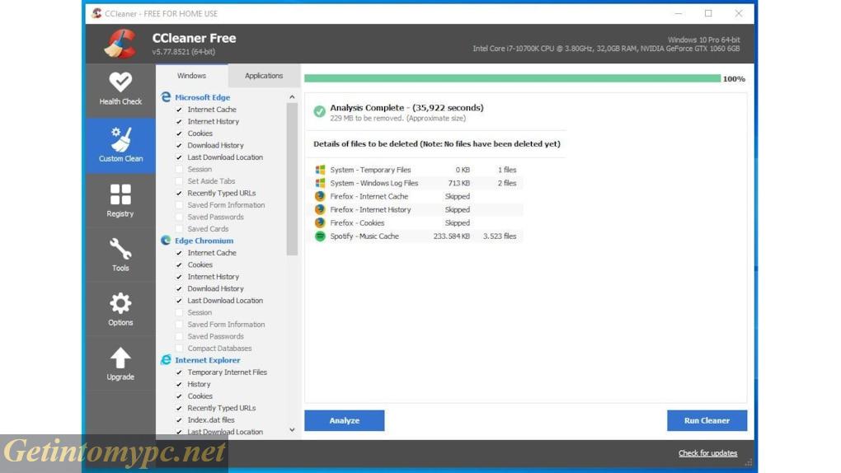The image size is (841, 473).
Task: Collapse the Edge Chromium category header
Action: (x=204, y=241)
